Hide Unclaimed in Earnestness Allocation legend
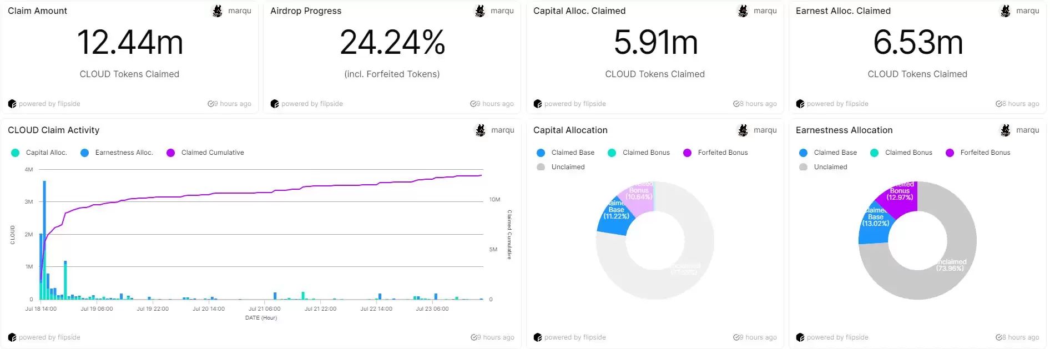1050x349 pixels. (x=830, y=167)
